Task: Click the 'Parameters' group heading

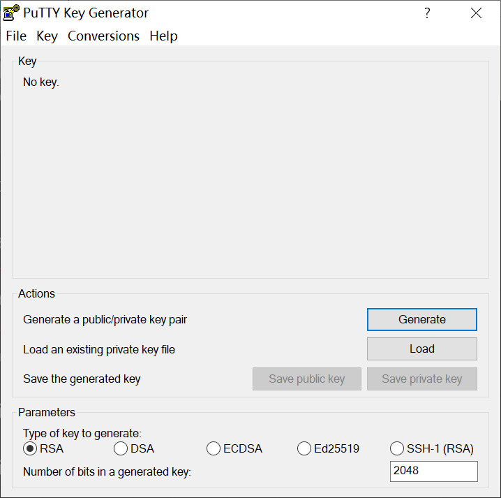Action: pos(47,412)
